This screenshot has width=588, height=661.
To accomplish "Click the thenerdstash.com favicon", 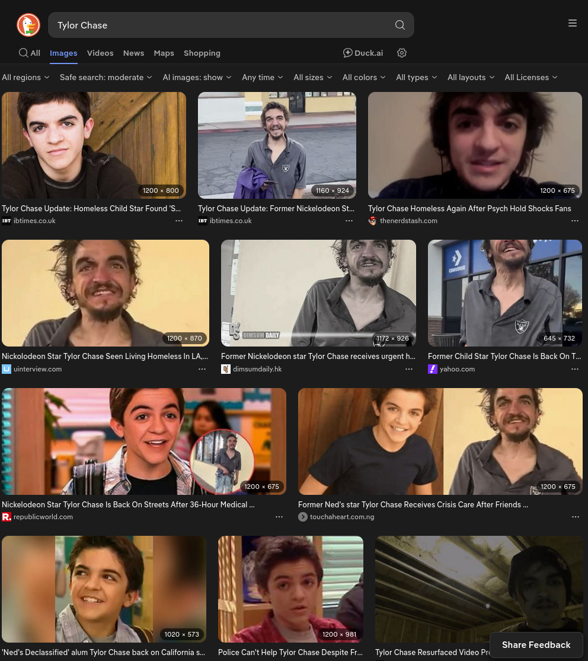I will pyautogui.click(x=373, y=221).
